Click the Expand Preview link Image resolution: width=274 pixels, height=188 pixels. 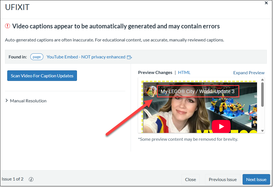[x=249, y=73]
